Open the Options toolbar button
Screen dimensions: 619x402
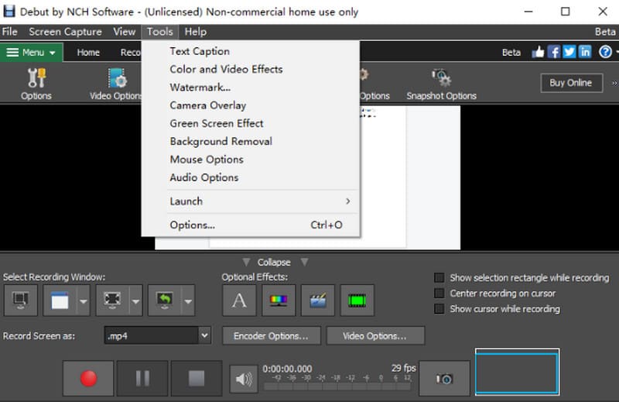pyautogui.click(x=36, y=84)
